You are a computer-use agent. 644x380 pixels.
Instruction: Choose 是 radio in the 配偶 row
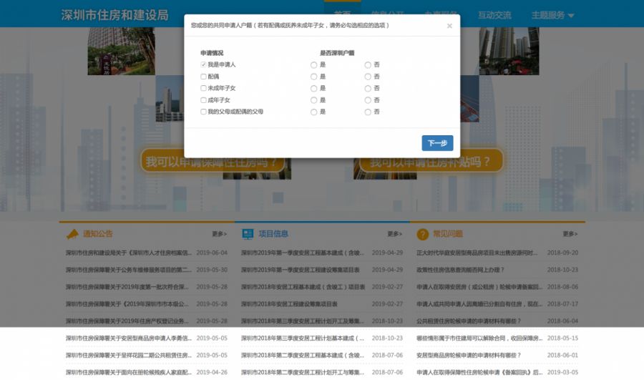pyautogui.click(x=313, y=77)
